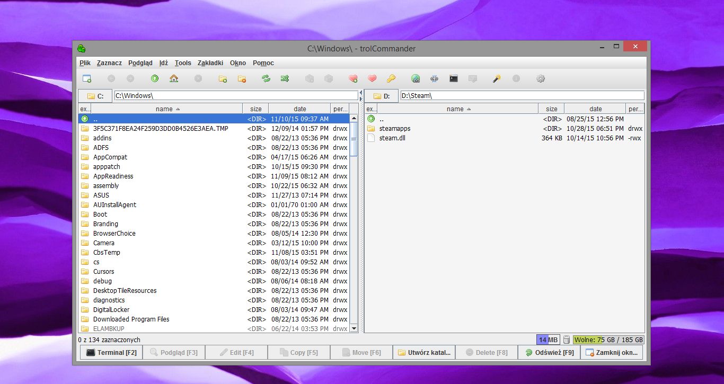724x384 pixels.
Task: Select the steam.dll file in right panel
Action: pos(505,138)
